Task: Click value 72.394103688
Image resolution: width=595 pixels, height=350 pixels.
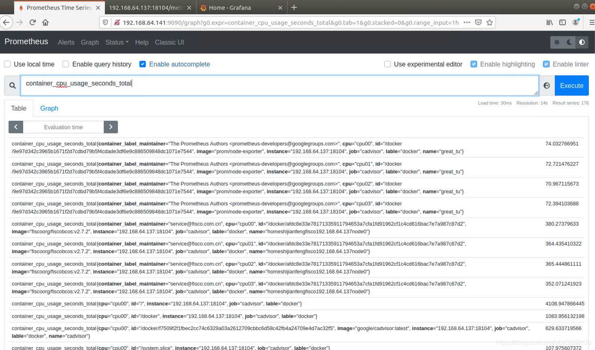Action: pyautogui.click(x=562, y=203)
